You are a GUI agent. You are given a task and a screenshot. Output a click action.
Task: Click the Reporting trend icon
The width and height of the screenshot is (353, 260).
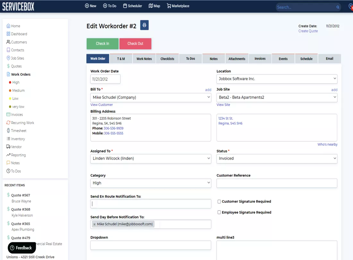[x=8, y=155]
